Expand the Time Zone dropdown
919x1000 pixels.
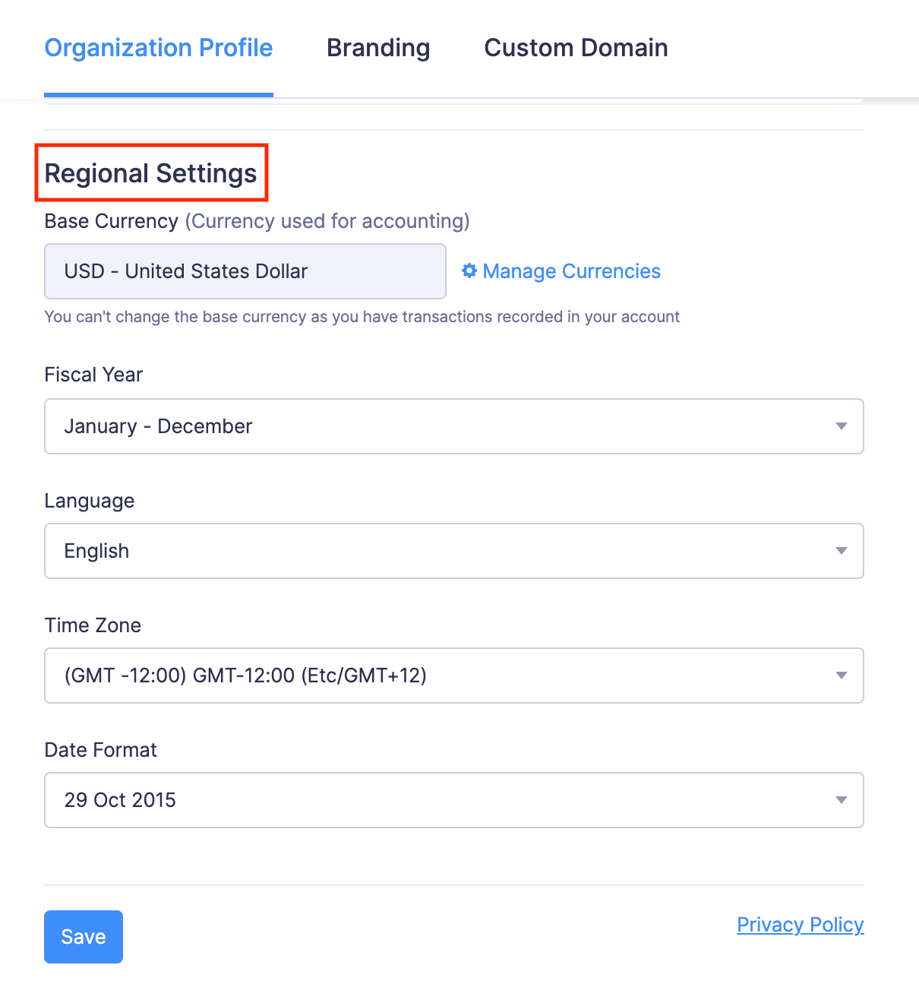pos(453,676)
